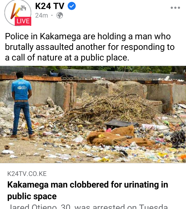
Task: Open headline Kakamega man clobbered article
Action: tap(88, 190)
